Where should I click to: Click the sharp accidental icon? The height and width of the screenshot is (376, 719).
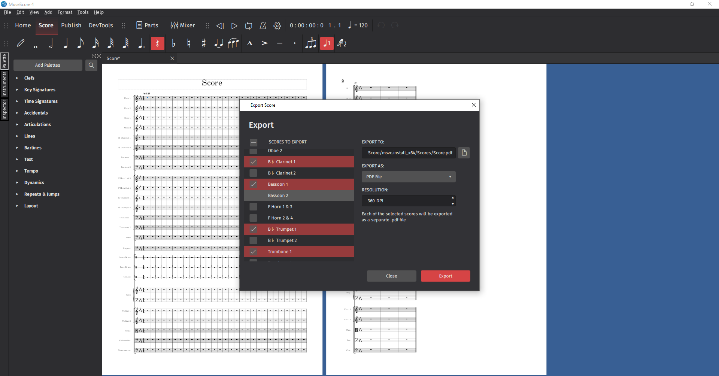pyautogui.click(x=204, y=43)
